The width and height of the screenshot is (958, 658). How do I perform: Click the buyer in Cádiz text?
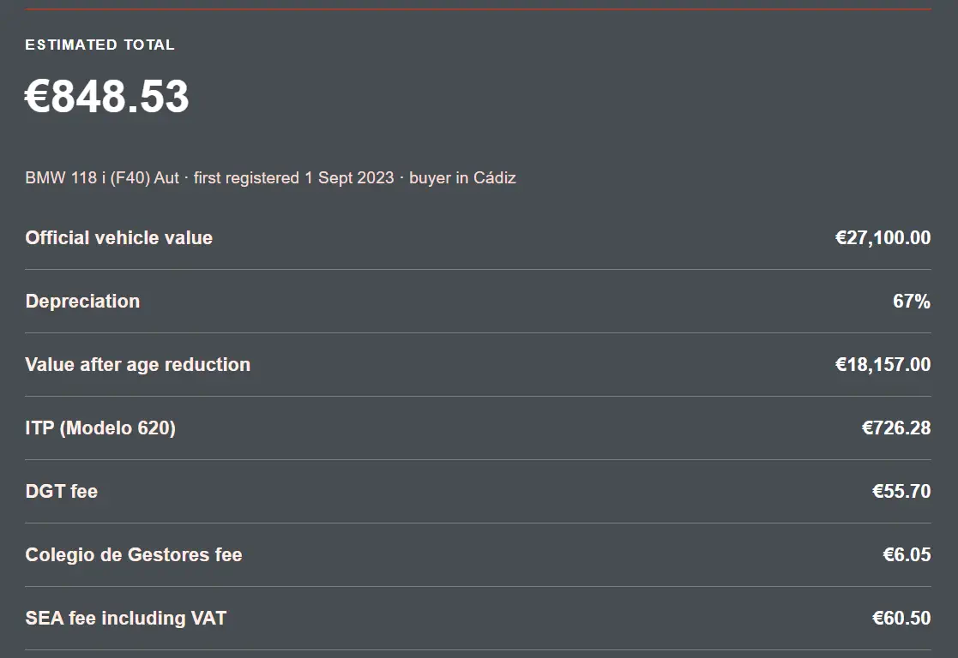pos(462,177)
